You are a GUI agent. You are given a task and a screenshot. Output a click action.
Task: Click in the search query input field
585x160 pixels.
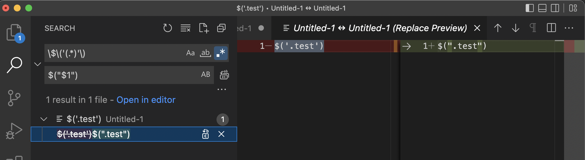(x=115, y=53)
